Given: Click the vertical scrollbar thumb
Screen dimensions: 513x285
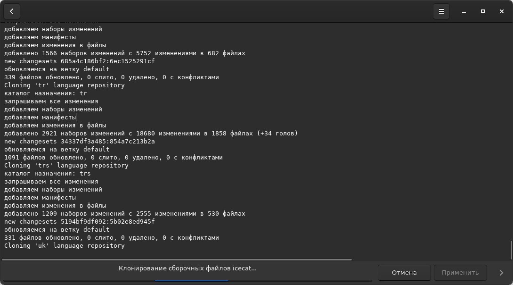Looking at the screenshot, I should [x=511, y=250].
